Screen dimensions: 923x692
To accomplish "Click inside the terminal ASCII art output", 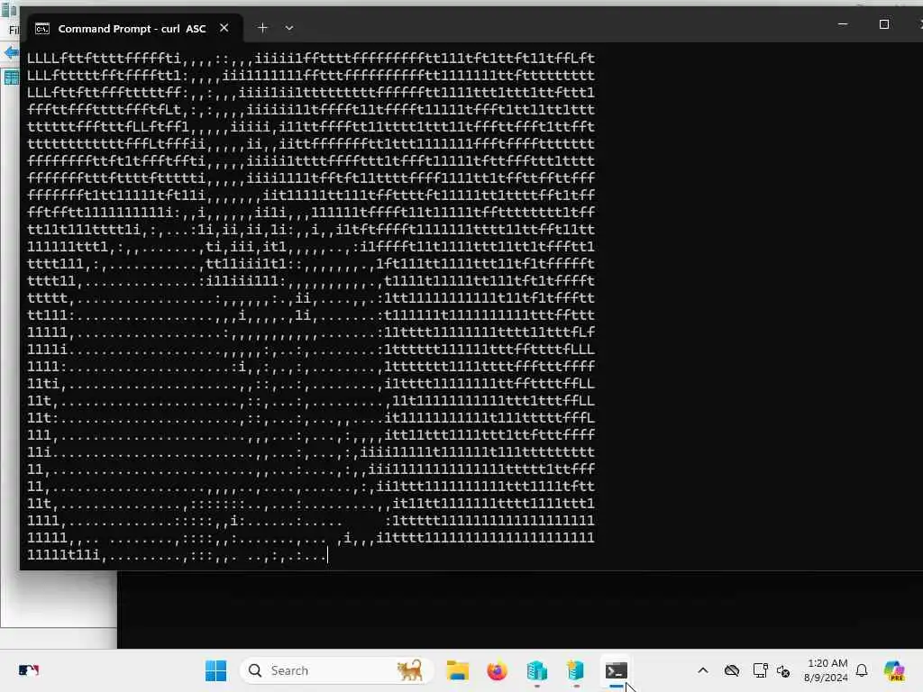I will coord(311,306).
